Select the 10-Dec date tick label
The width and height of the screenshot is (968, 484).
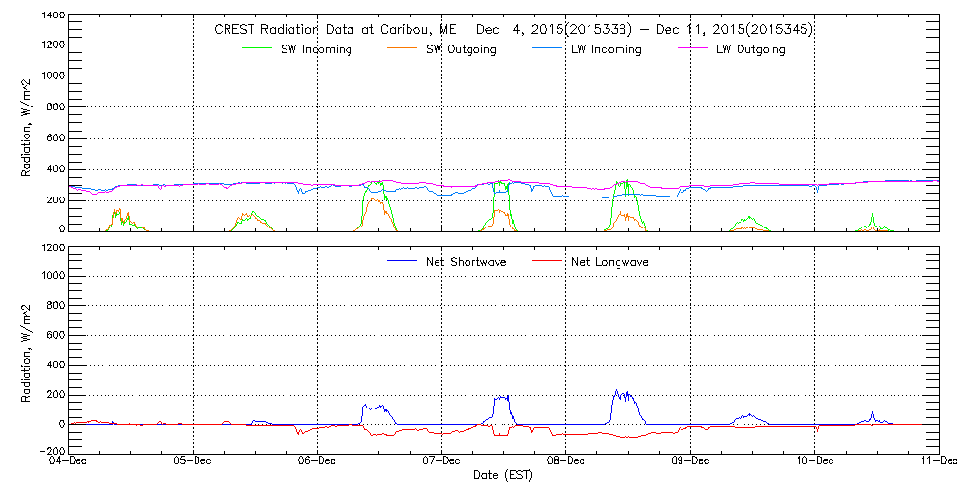pos(814,462)
